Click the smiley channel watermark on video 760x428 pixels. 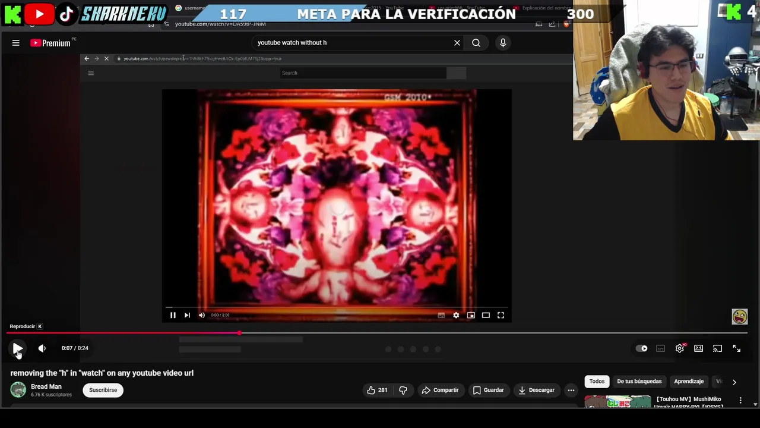[739, 317]
